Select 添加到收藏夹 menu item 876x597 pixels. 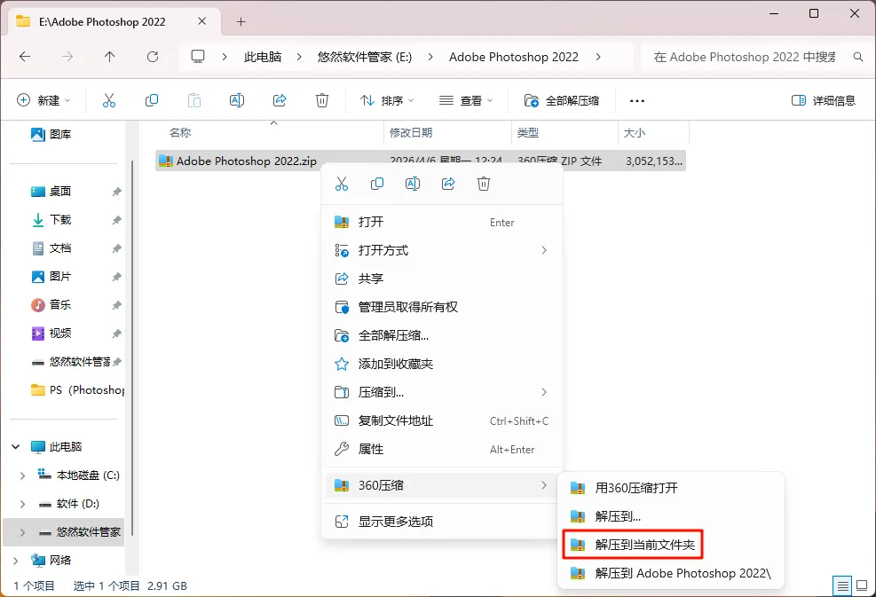(442, 364)
